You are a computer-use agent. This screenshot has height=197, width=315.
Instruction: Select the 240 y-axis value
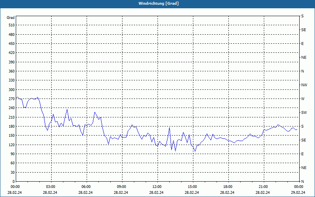(12, 108)
